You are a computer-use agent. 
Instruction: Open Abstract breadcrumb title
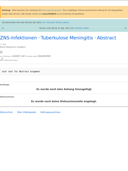pyautogui.click(x=107, y=38)
